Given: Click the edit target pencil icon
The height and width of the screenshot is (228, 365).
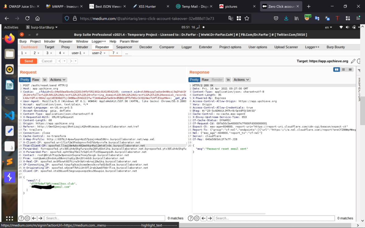Looking at the screenshot, I should point(353,61).
